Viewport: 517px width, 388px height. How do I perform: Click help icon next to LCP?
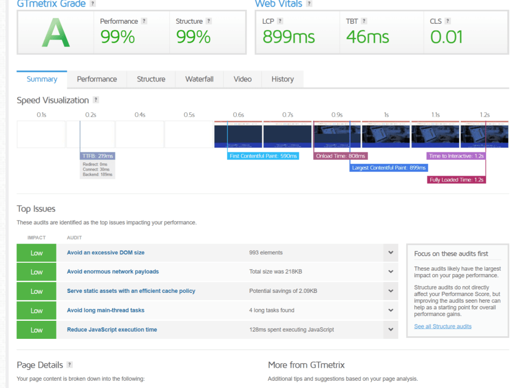[x=280, y=21]
